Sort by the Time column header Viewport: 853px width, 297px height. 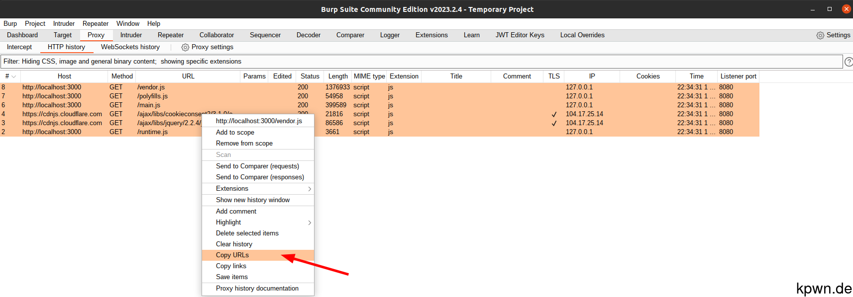[696, 76]
